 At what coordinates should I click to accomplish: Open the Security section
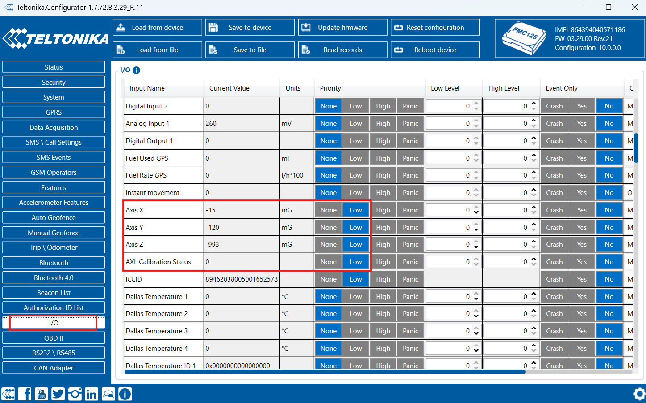coord(54,83)
